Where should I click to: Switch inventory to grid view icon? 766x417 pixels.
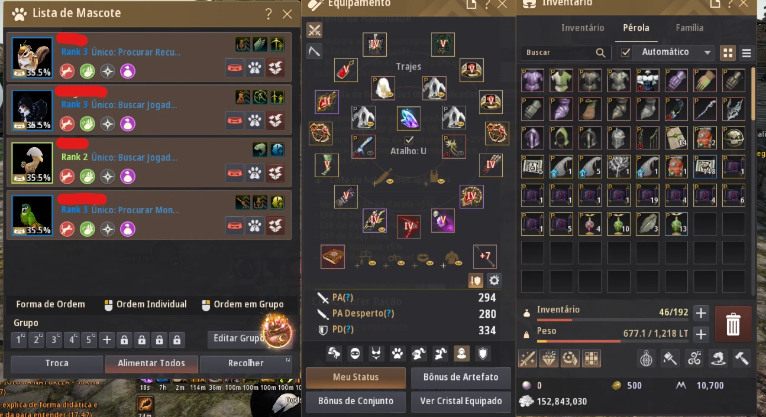[728, 53]
